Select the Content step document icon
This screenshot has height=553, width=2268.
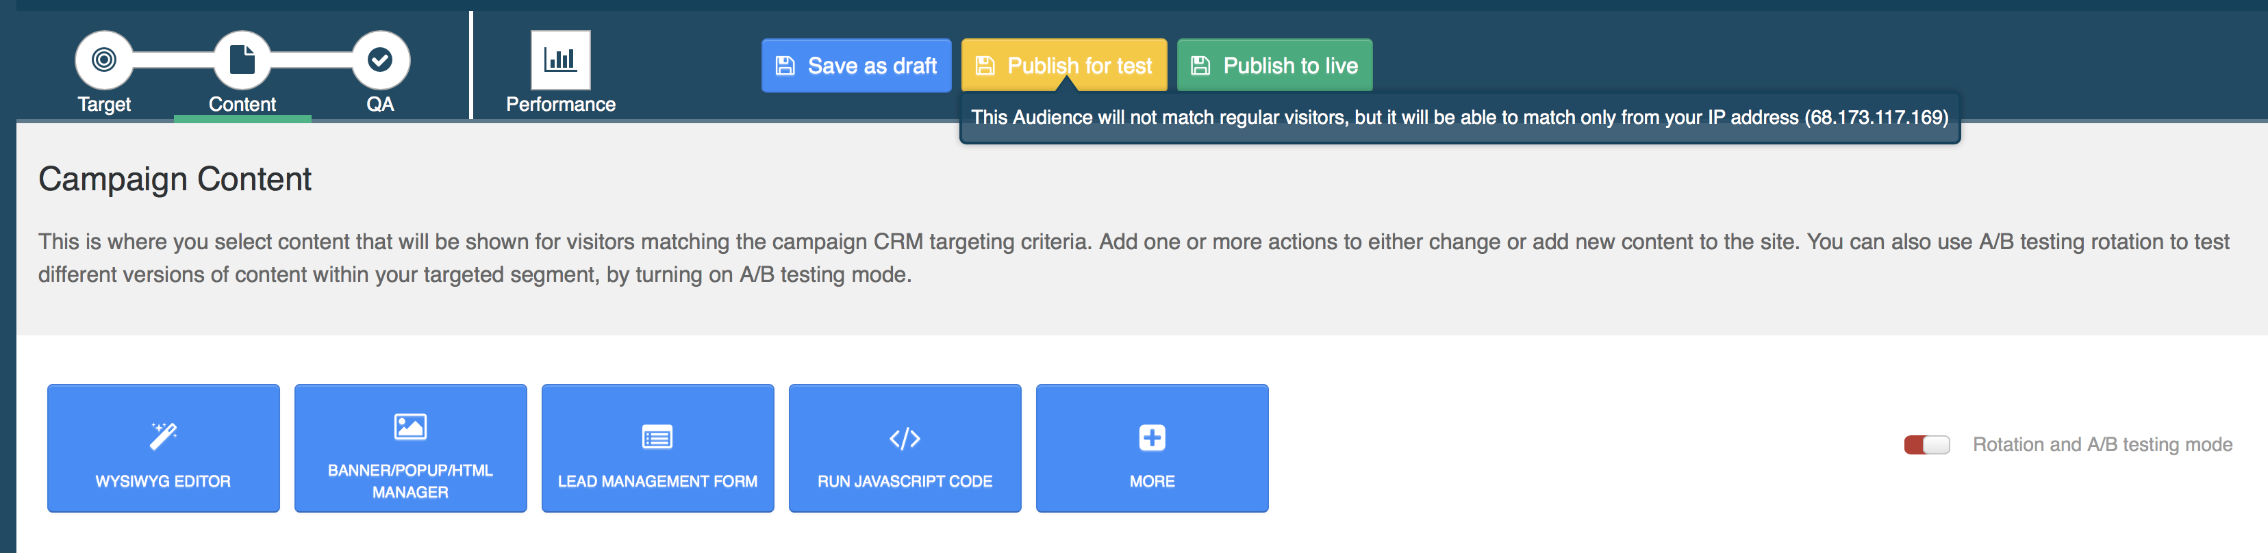(x=242, y=59)
